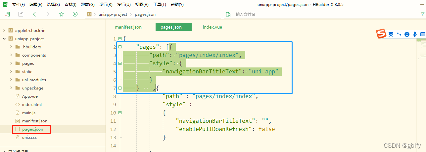Image resolution: width=426 pixels, height=152 pixels.
Task: Open the 帮助(Y) menu
Action: click(x=177, y=5)
